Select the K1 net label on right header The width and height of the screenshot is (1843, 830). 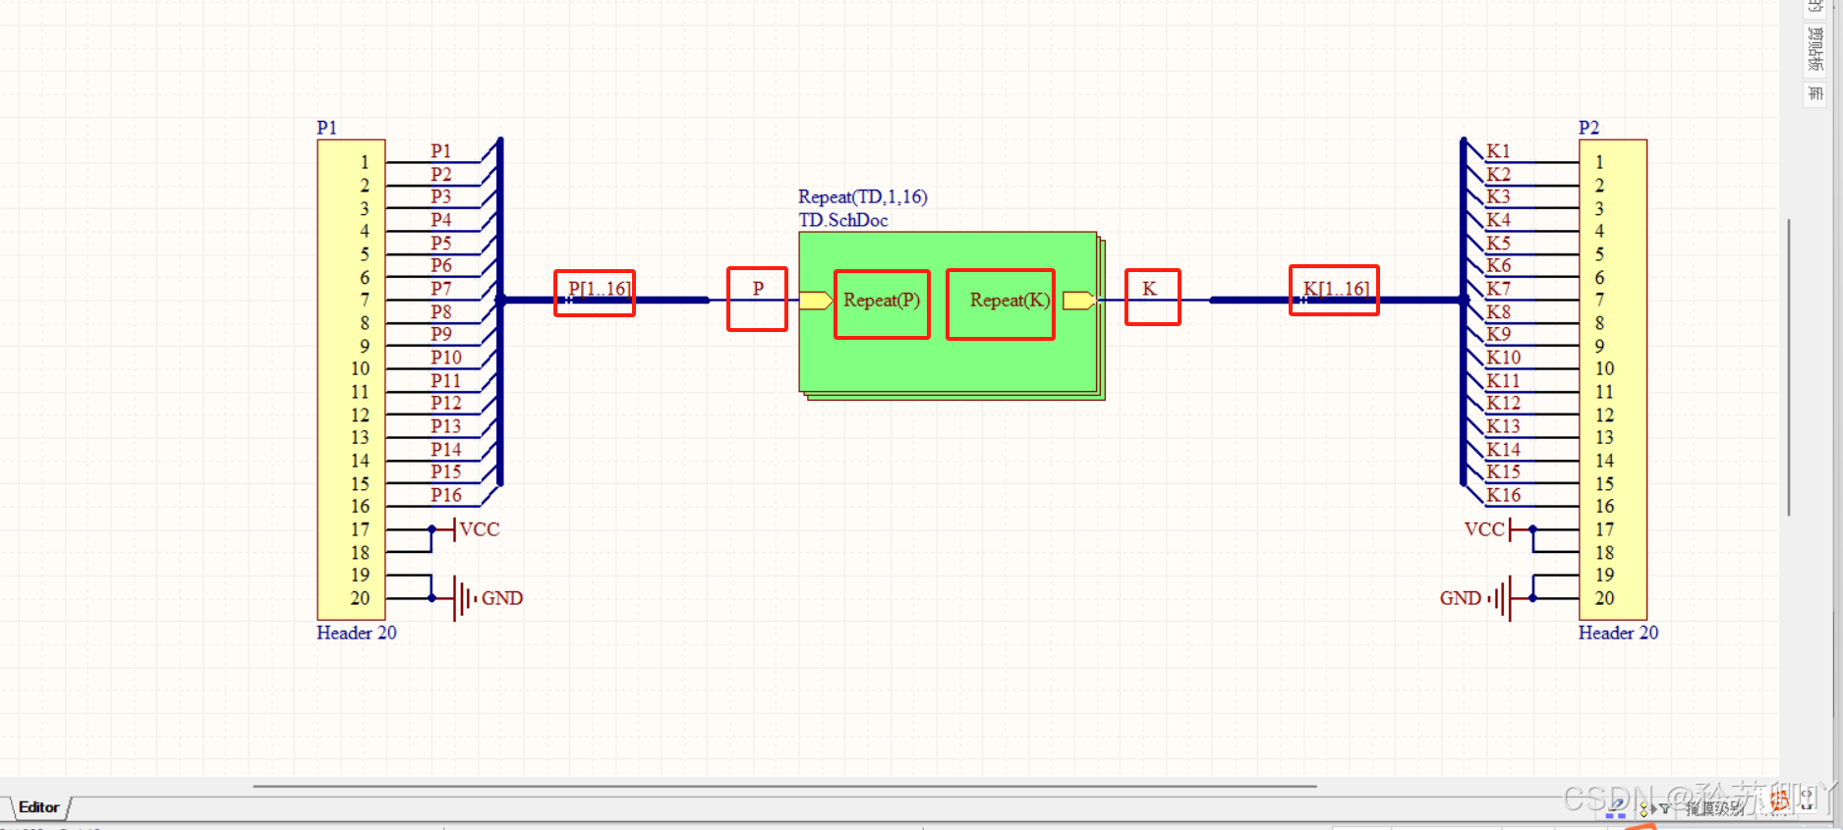tap(1497, 151)
